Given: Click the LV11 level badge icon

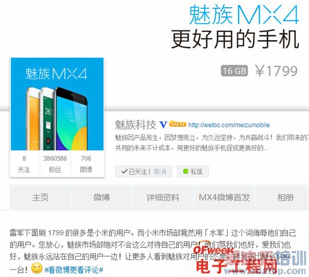Looking at the screenshot, I should (x=178, y=124).
